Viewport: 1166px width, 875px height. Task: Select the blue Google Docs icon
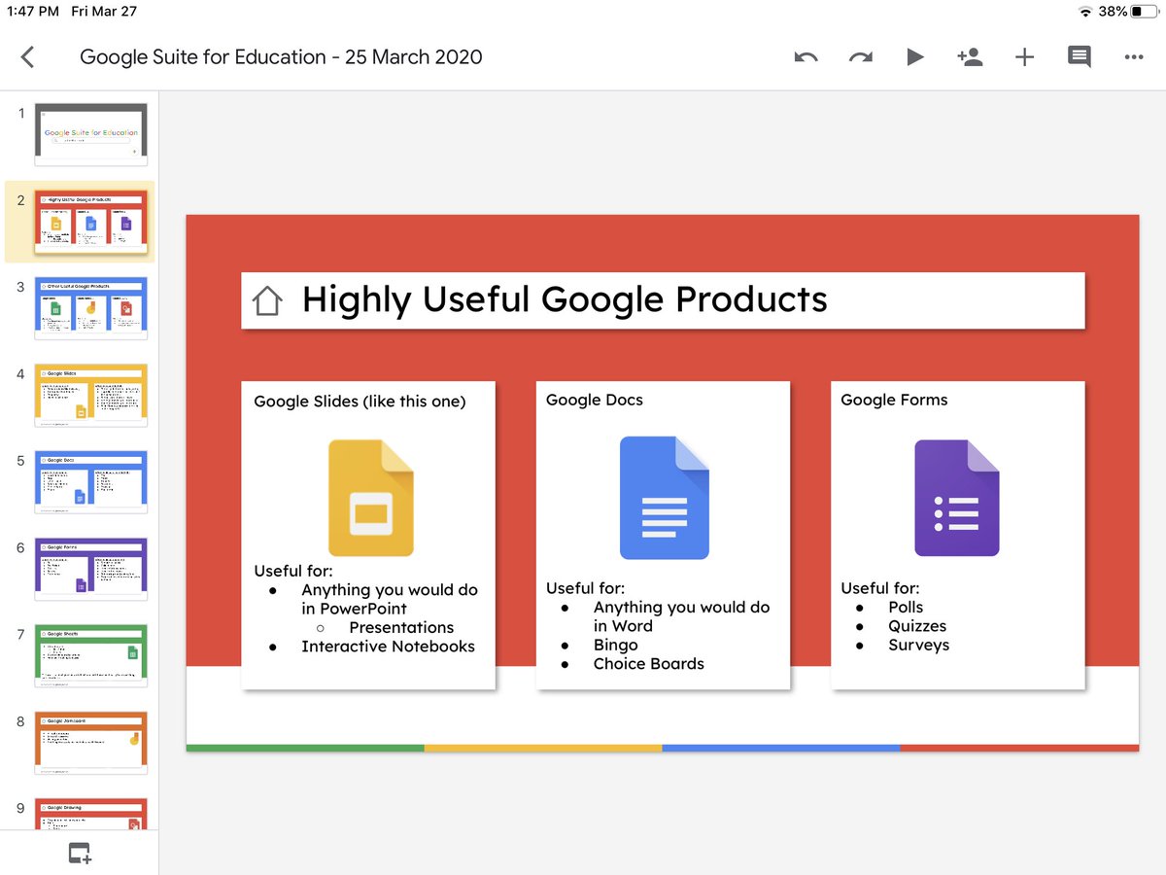click(665, 497)
